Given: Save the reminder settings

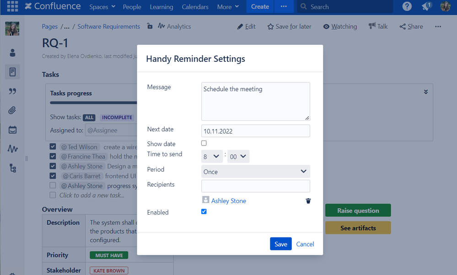Looking at the screenshot, I should coord(281,244).
